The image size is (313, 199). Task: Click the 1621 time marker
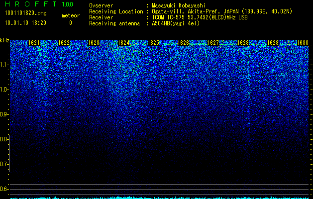coord(34,43)
